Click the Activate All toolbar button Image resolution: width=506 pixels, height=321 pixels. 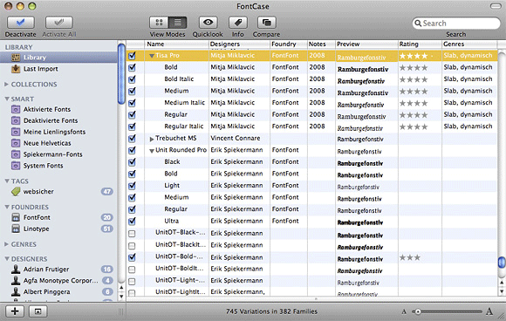pos(59,23)
